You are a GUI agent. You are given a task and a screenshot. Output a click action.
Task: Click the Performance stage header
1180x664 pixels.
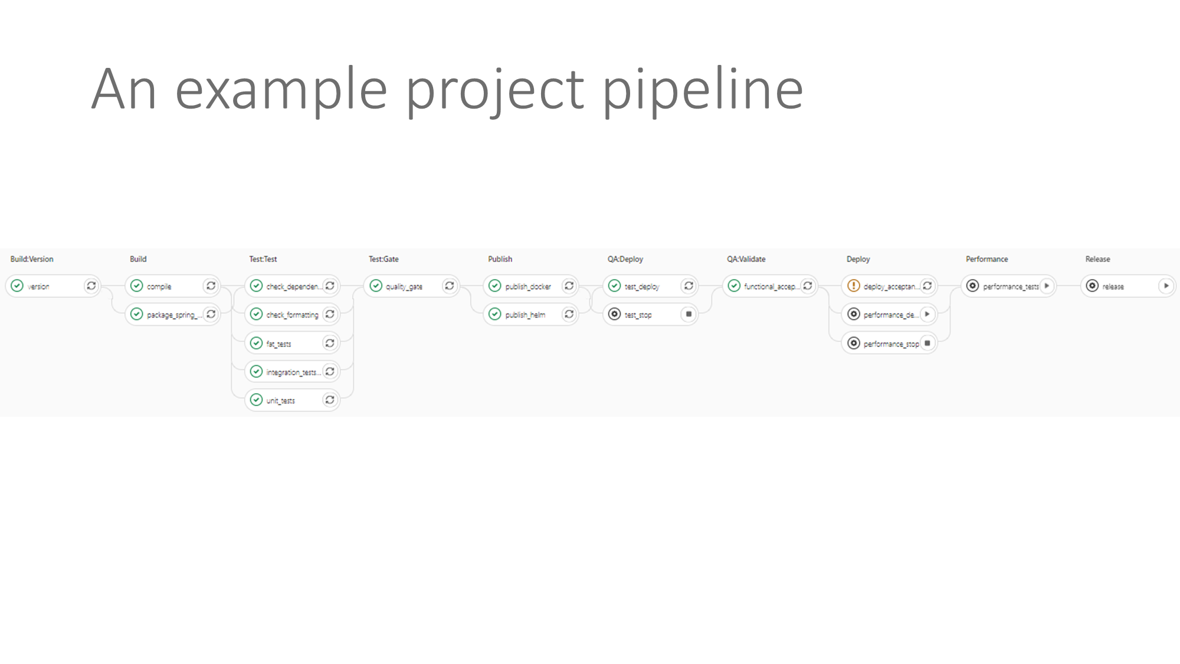tap(986, 259)
